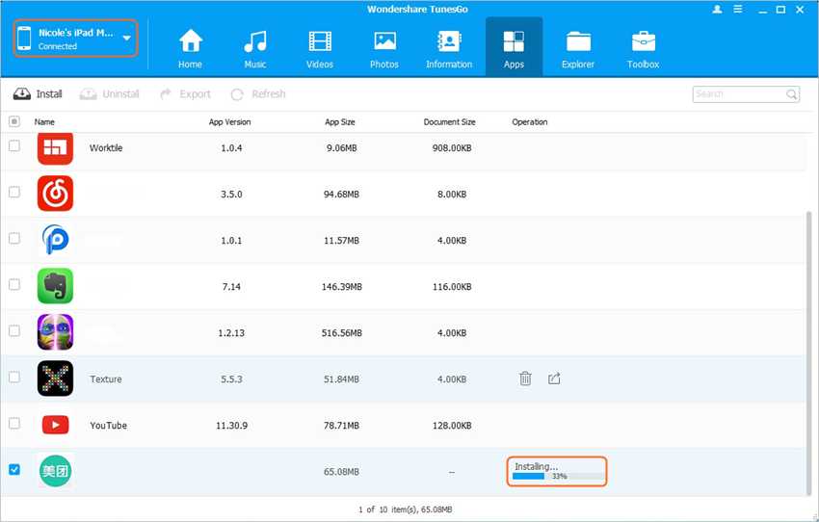Toggle the select-all checkbox in header
The width and height of the screenshot is (819, 522).
click(14, 121)
